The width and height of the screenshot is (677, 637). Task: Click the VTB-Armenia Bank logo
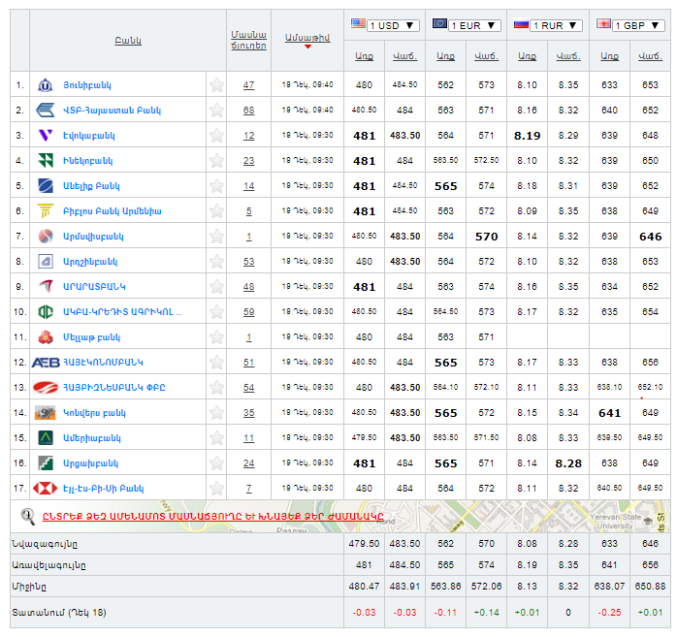click(46, 111)
